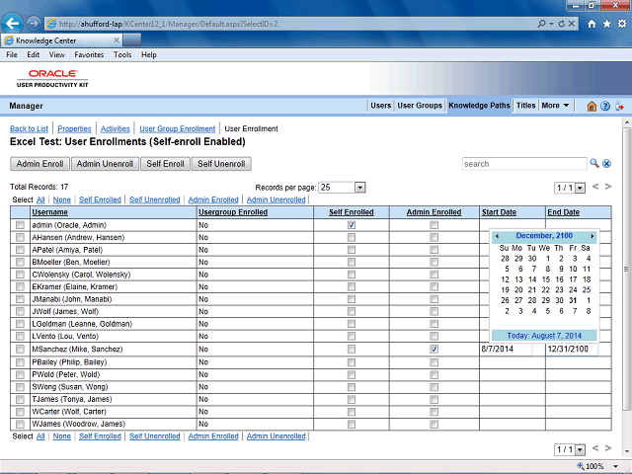Click the browser Forward arrow button
632x474 pixels.
(x=34, y=24)
